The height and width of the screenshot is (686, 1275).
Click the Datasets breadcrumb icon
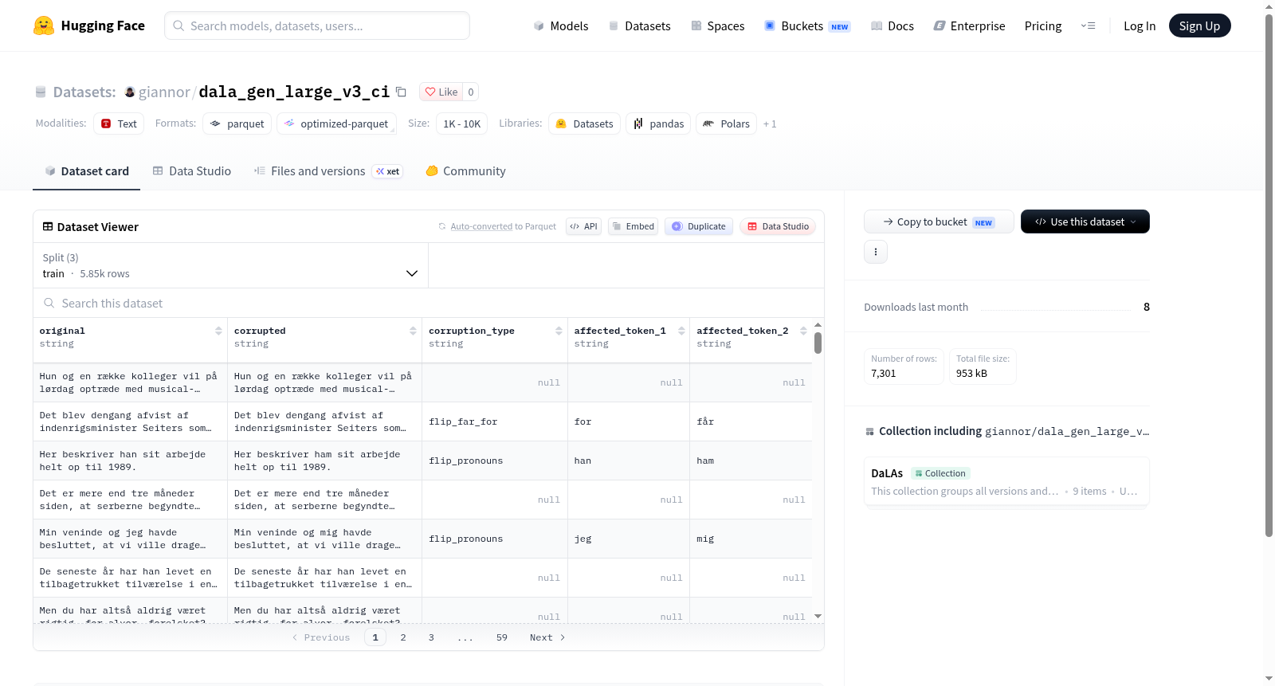tap(41, 92)
